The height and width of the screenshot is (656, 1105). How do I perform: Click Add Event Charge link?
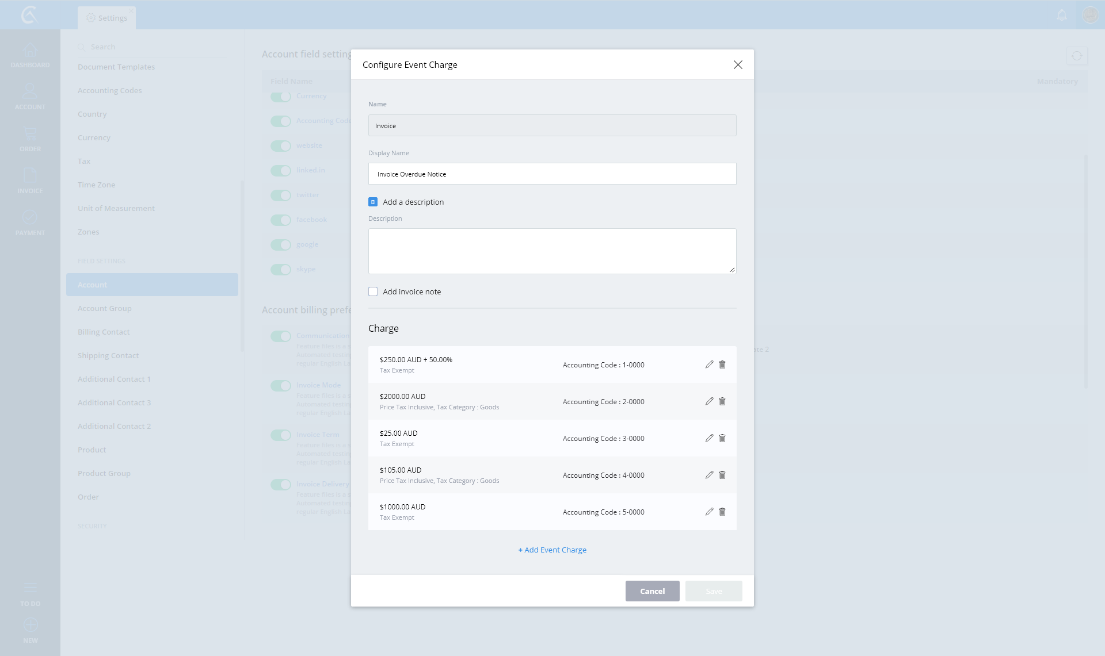[x=552, y=550]
